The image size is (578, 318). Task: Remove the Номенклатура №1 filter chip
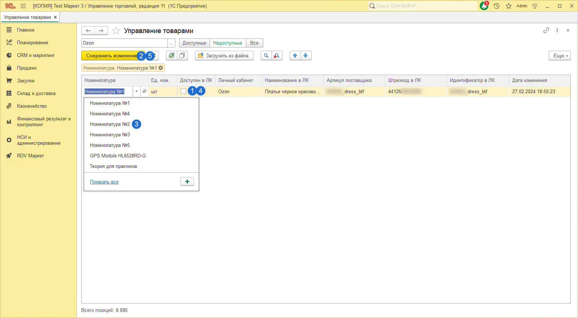click(161, 68)
